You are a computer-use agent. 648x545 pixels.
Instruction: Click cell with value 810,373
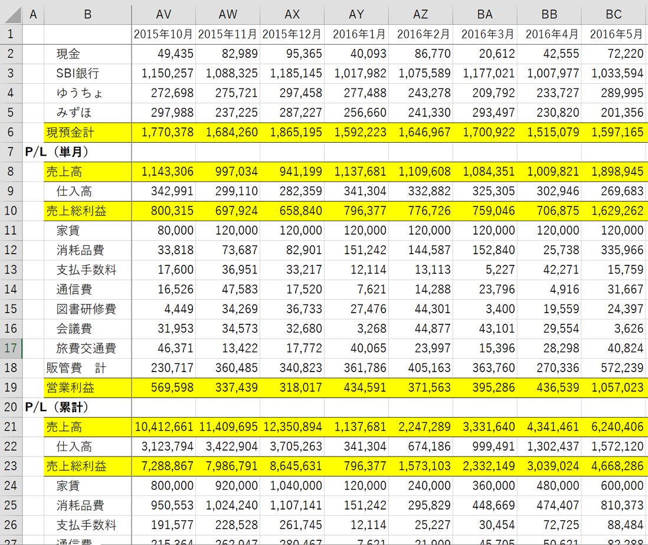coord(614,505)
